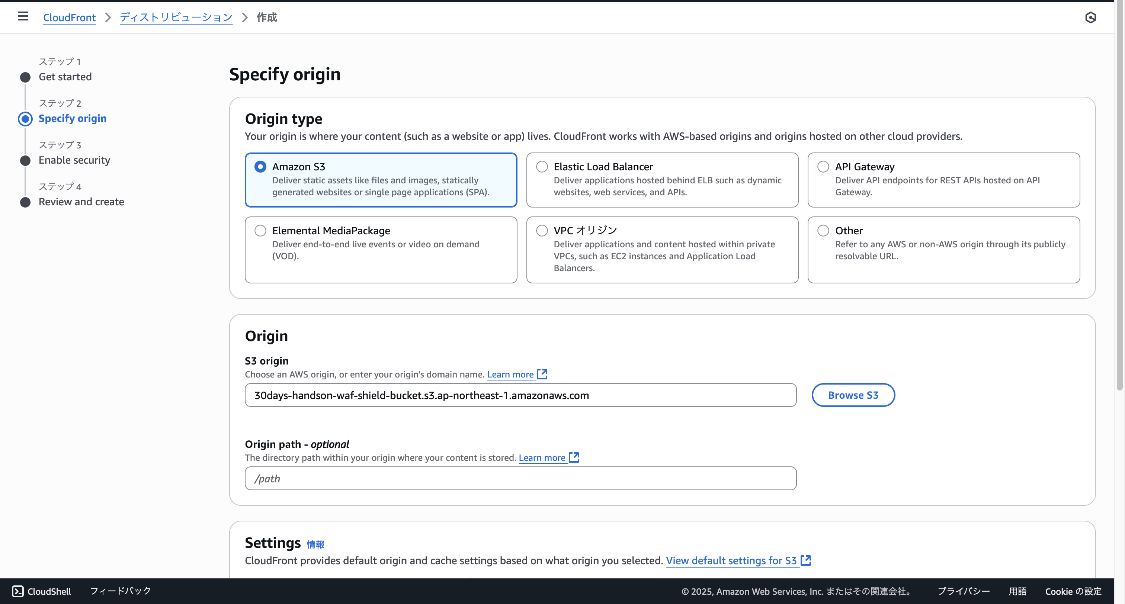
Task: Choose the VPC オリジン origin type
Action: point(542,231)
